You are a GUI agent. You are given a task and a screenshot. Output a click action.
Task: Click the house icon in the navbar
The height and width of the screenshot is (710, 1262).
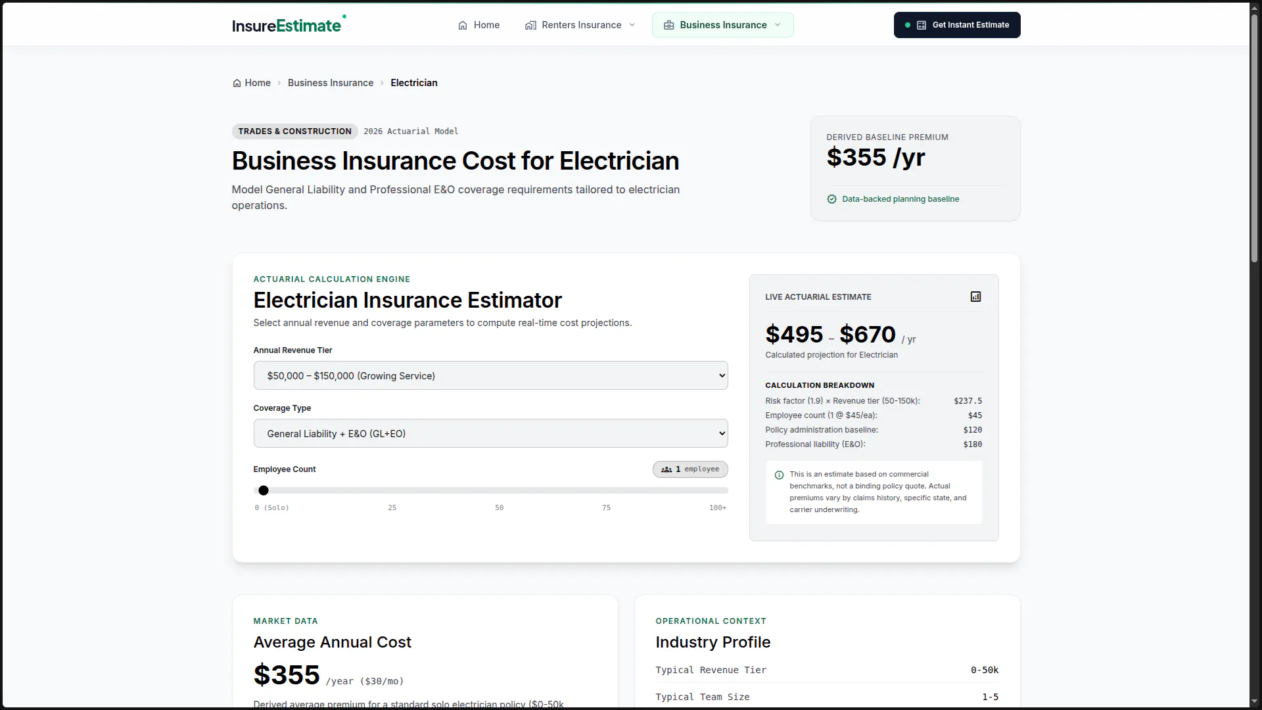point(463,25)
